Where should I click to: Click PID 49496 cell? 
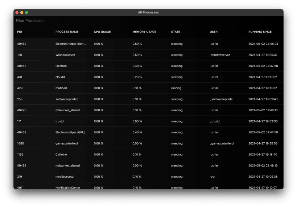(22, 110)
